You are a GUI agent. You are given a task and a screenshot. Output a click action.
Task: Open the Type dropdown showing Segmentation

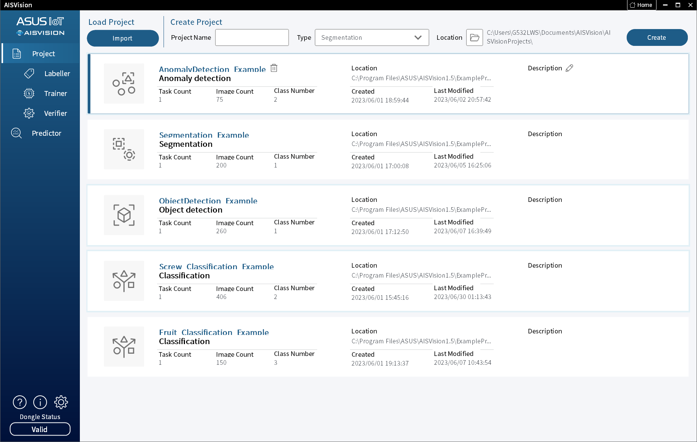pyautogui.click(x=372, y=37)
